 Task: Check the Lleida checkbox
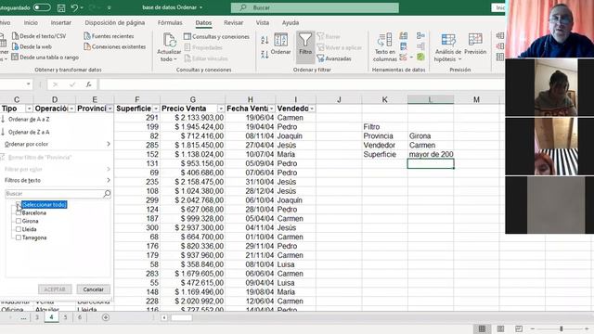coord(19,229)
